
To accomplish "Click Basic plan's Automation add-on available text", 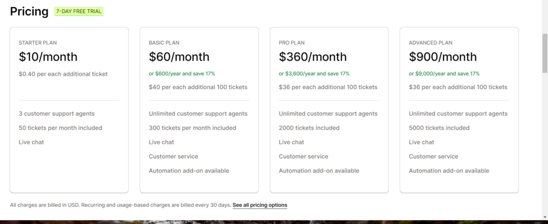I will pyautogui.click(x=189, y=171).
